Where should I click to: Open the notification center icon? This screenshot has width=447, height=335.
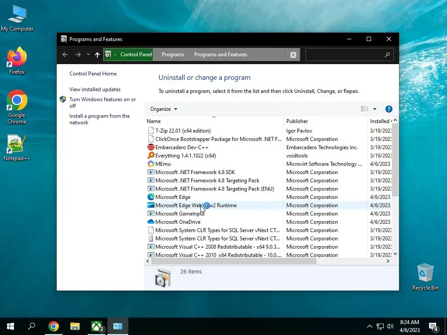(433, 326)
